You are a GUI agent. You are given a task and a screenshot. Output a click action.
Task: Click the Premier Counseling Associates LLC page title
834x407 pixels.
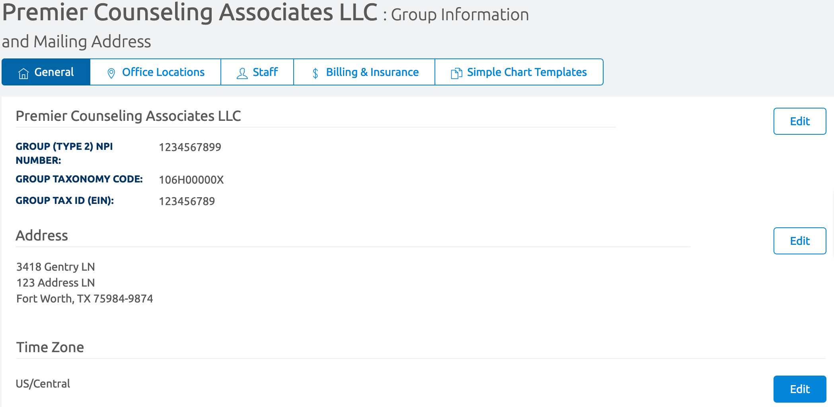point(190,12)
